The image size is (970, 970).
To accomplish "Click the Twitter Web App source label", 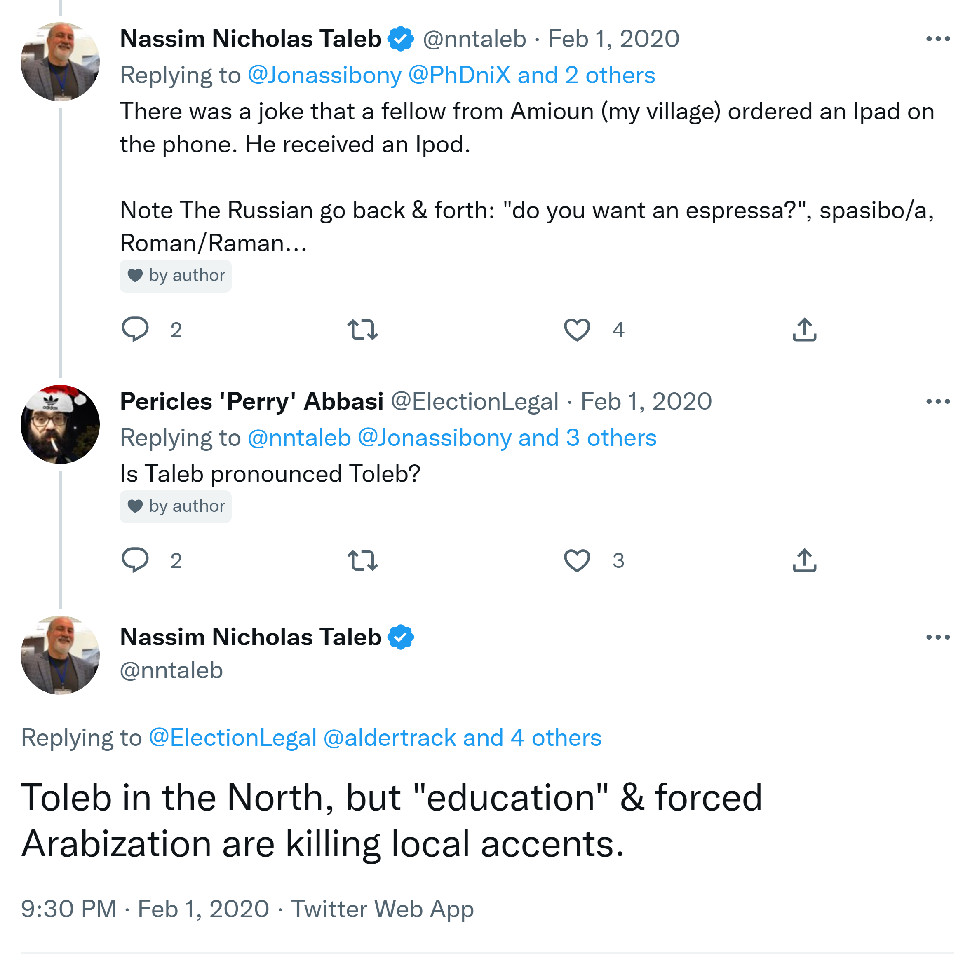I will [382, 909].
